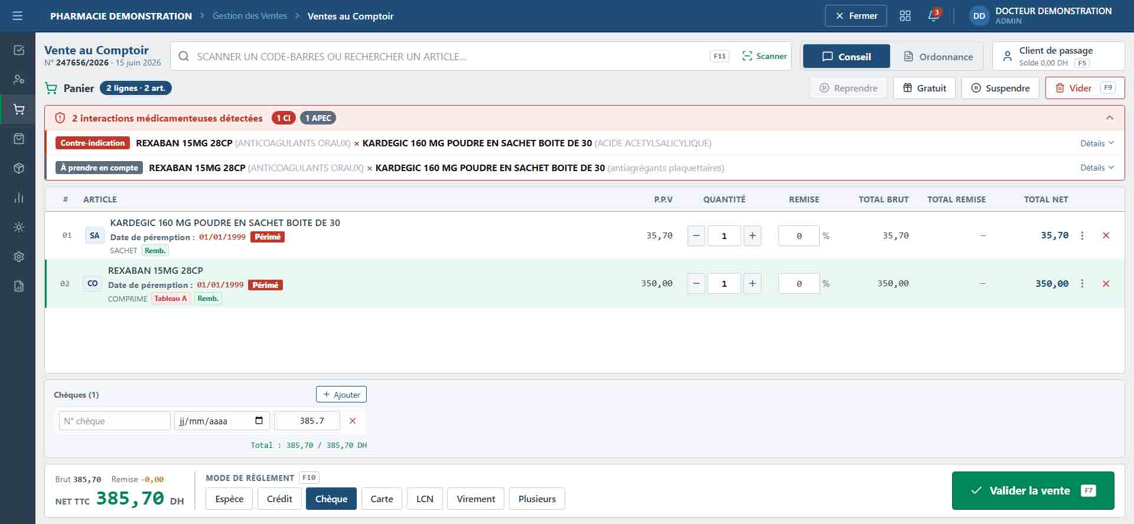The height and width of the screenshot is (524, 1134).
Task: Open the KARDEGIC row three-dot menu
Action: click(x=1082, y=235)
